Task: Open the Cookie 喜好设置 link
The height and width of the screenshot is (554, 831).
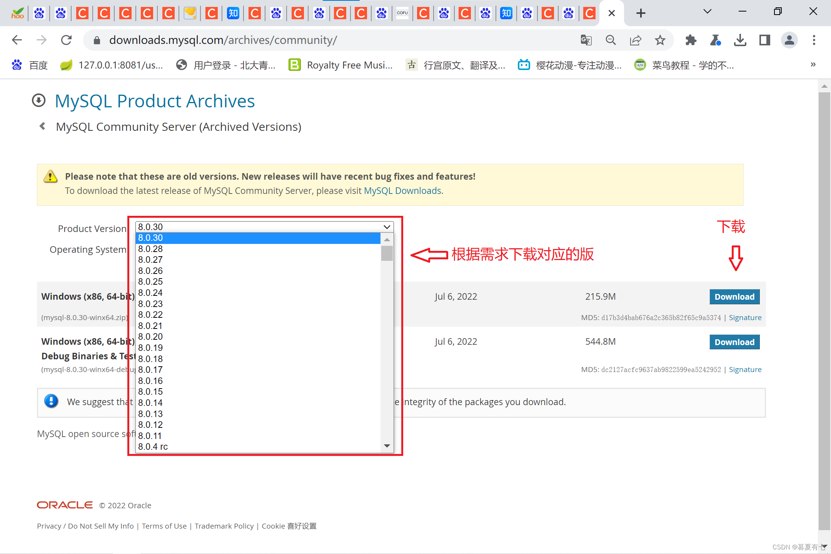Action: click(289, 526)
